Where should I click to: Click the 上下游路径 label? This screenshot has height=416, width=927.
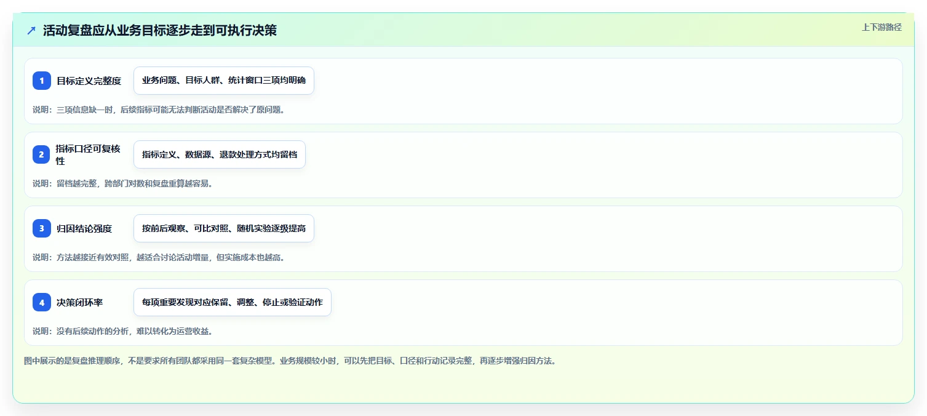[881, 27]
